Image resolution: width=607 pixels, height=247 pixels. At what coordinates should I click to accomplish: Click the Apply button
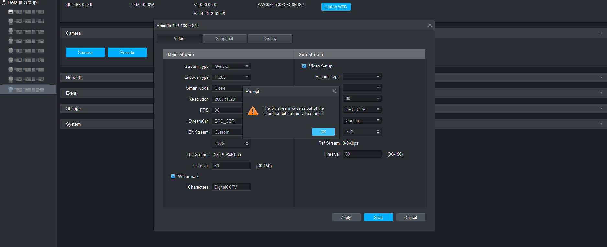point(346,217)
